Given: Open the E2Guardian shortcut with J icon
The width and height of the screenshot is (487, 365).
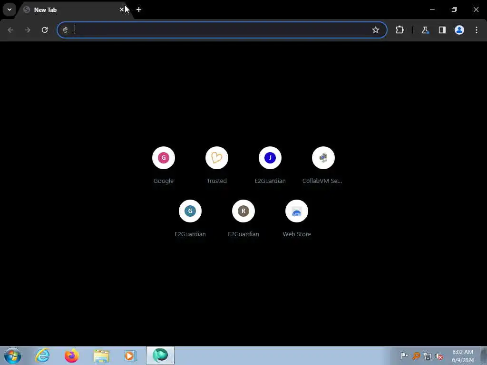Looking at the screenshot, I should pyautogui.click(x=270, y=165).
